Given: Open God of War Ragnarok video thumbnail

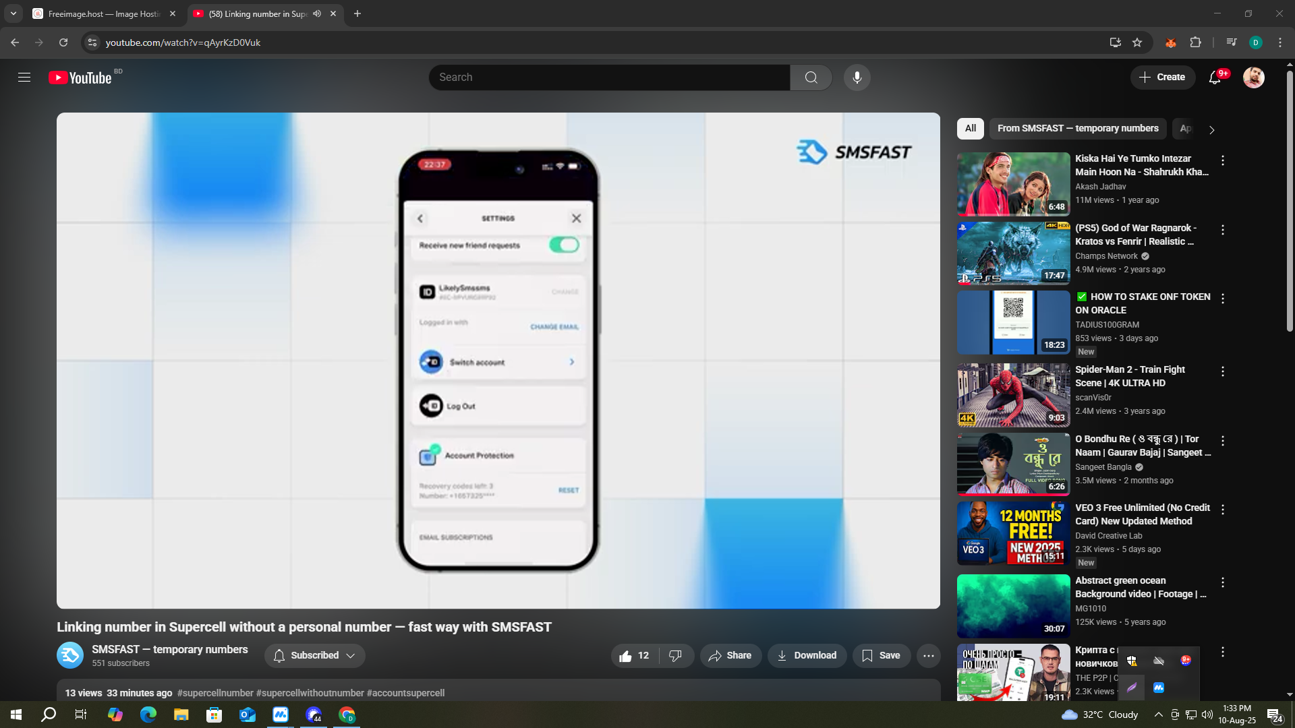Looking at the screenshot, I should [x=1013, y=253].
